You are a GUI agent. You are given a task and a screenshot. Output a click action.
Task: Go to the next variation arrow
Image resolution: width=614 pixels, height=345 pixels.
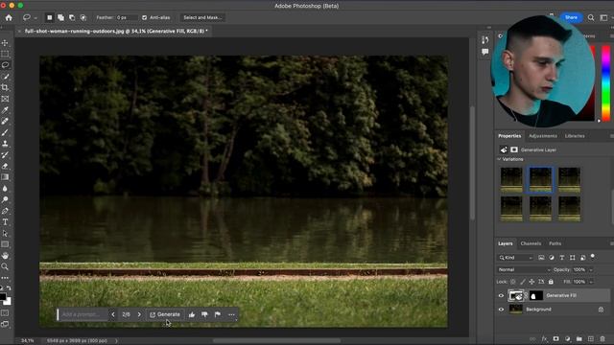(x=139, y=314)
